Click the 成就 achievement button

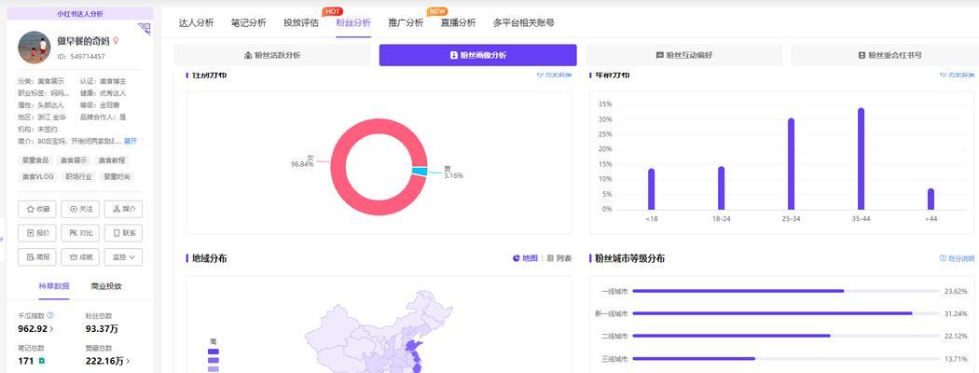click(80, 256)
